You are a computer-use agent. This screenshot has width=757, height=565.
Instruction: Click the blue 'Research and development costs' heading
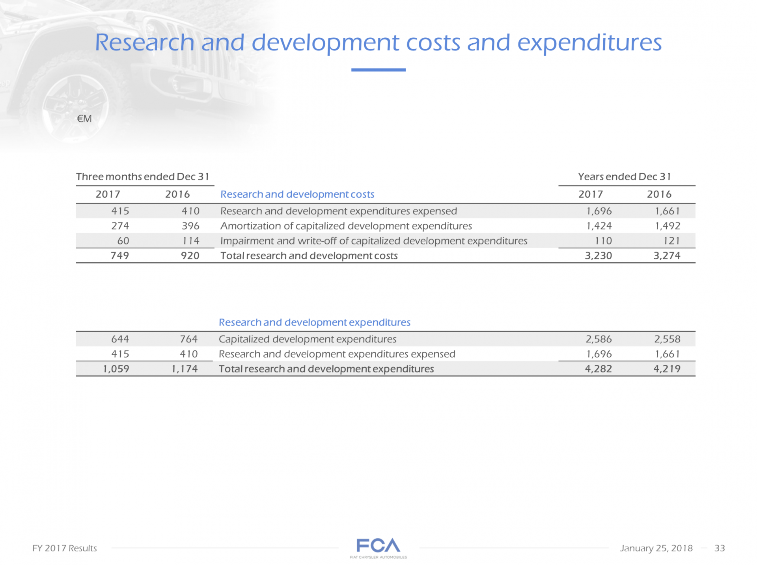(x=297, y=194)
